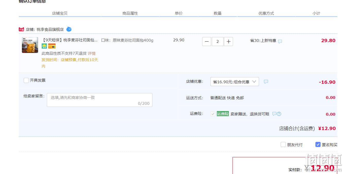Toggle the 运费险 insurance checkbox

coord(213,114)
